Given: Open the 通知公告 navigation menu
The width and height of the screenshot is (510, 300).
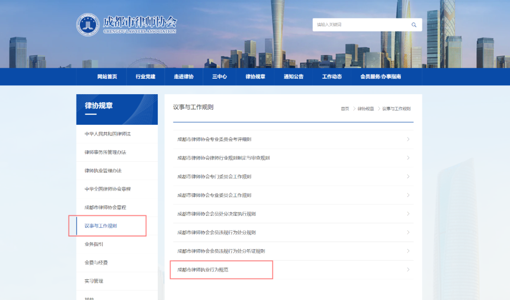Looking at the screenshot, I should point(294,76).
